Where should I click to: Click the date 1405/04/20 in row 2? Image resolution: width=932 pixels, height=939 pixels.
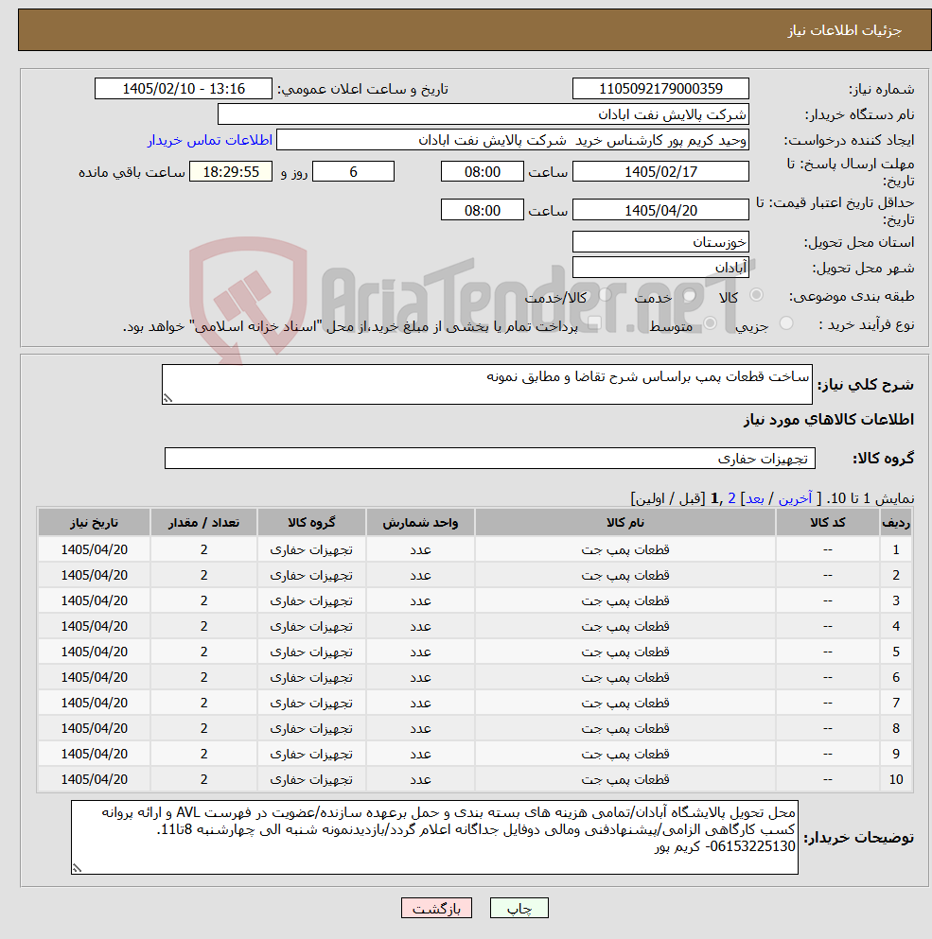[94, 575]
